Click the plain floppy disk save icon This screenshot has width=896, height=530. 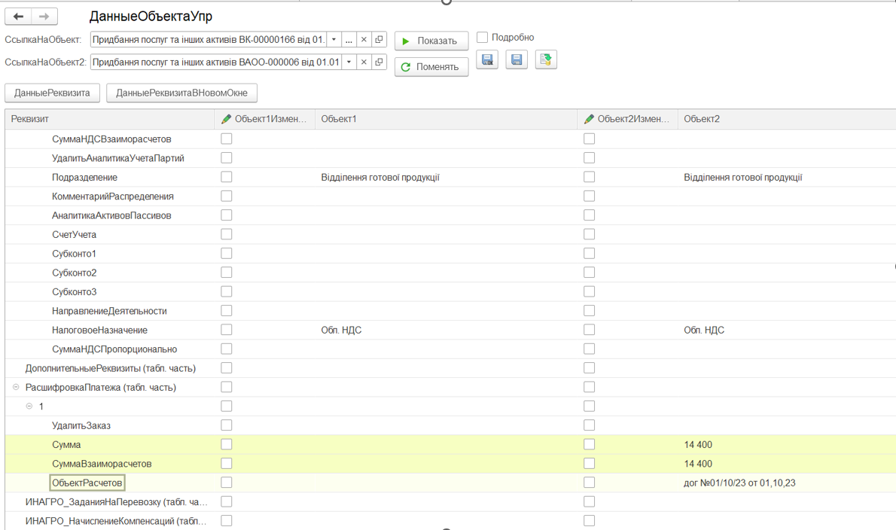coord(517,59)
